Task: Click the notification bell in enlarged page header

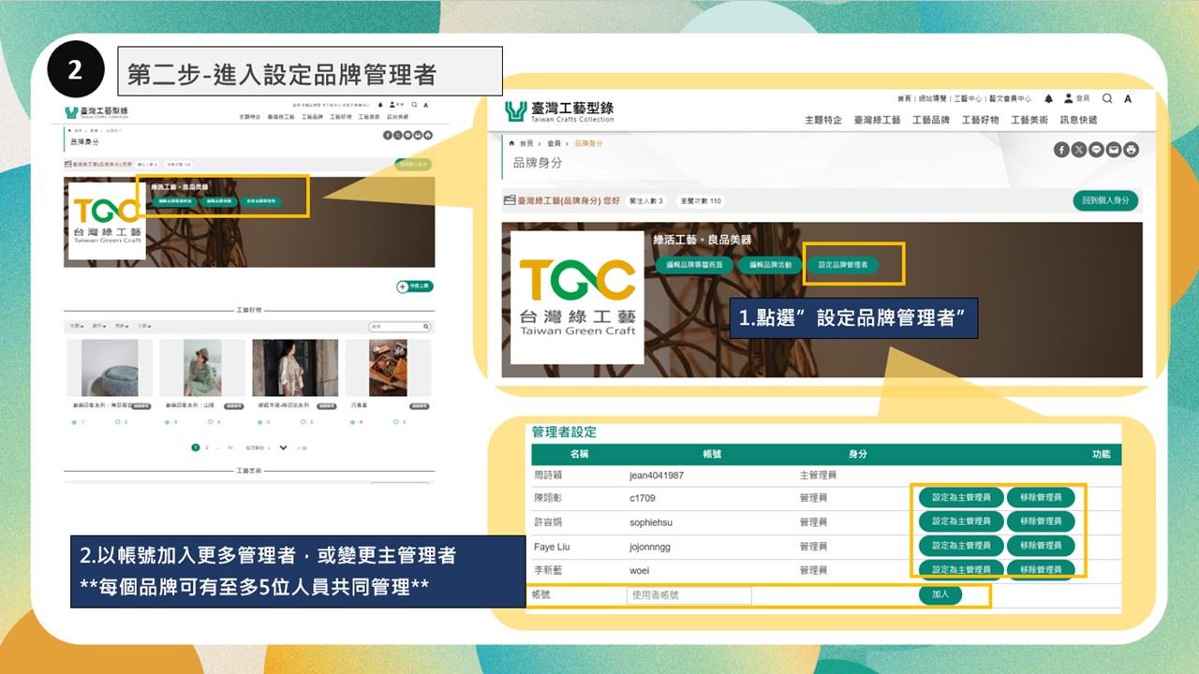Action: coord(1048,98)
